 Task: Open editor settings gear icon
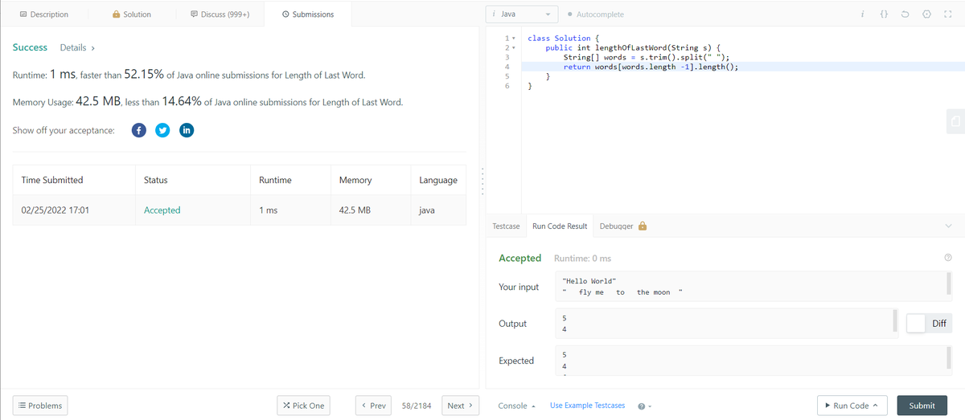point(926,14)
